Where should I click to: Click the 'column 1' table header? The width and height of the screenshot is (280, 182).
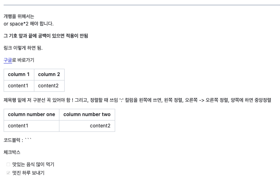[19, 74]
